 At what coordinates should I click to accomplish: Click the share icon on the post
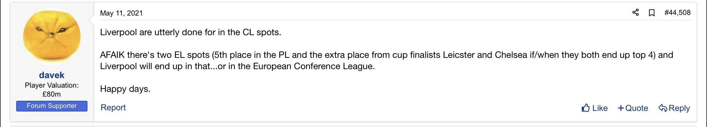[x=635, y=13]
